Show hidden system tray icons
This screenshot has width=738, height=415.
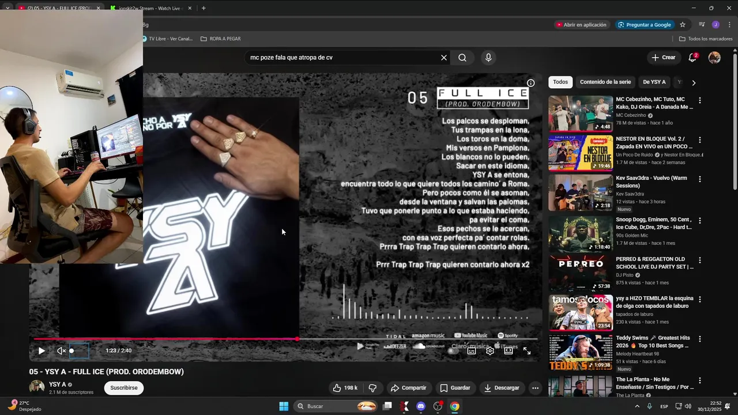click(637, 406)
